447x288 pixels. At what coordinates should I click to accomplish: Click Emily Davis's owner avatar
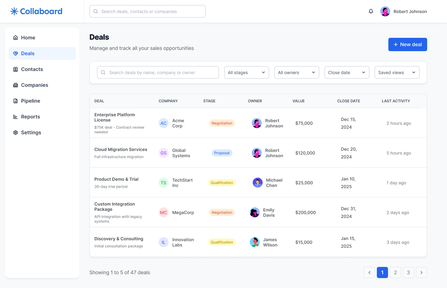click(x=255, y=213)
